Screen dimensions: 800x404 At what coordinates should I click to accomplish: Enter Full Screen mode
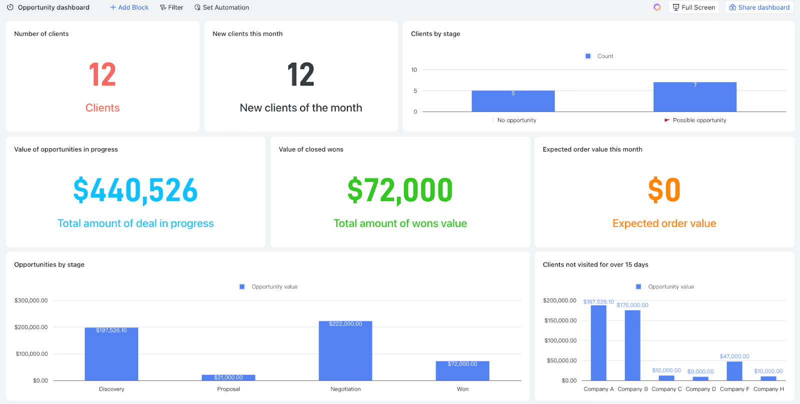pos(693,7)
